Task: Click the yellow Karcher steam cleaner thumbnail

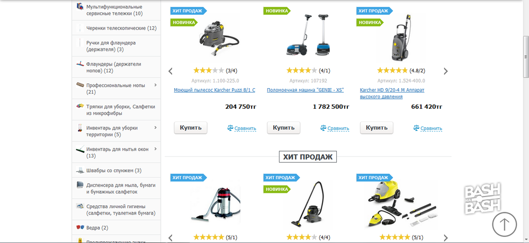Action: (x=402, y=205)
